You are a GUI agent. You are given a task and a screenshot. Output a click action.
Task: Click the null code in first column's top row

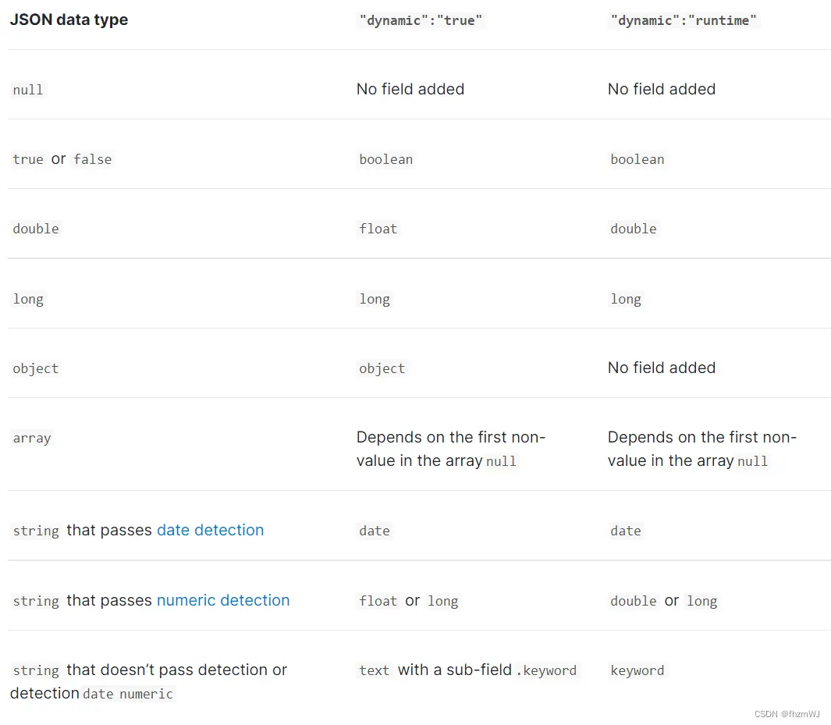tap(28, 90)
